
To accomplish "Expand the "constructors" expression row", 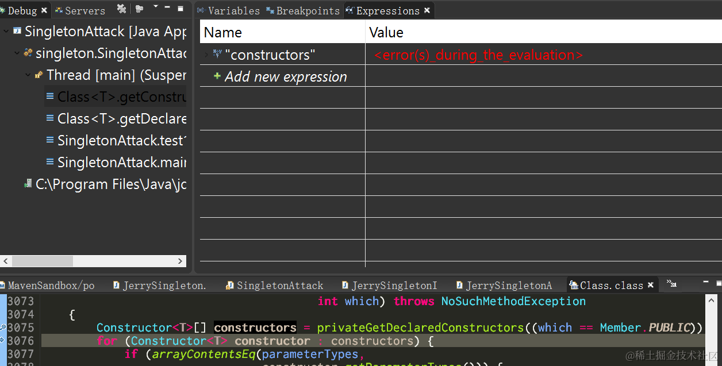I will [x=206, y=55].
